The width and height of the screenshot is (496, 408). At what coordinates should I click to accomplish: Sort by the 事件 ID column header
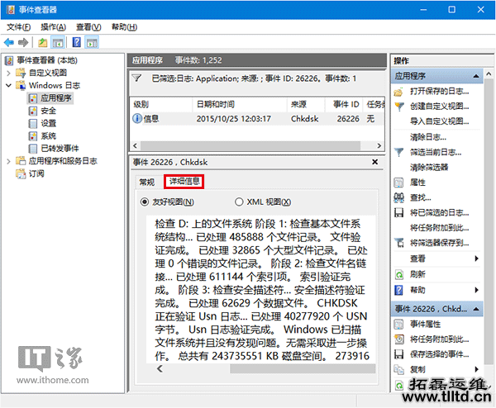pyautogui.click(x=344, y=104)
